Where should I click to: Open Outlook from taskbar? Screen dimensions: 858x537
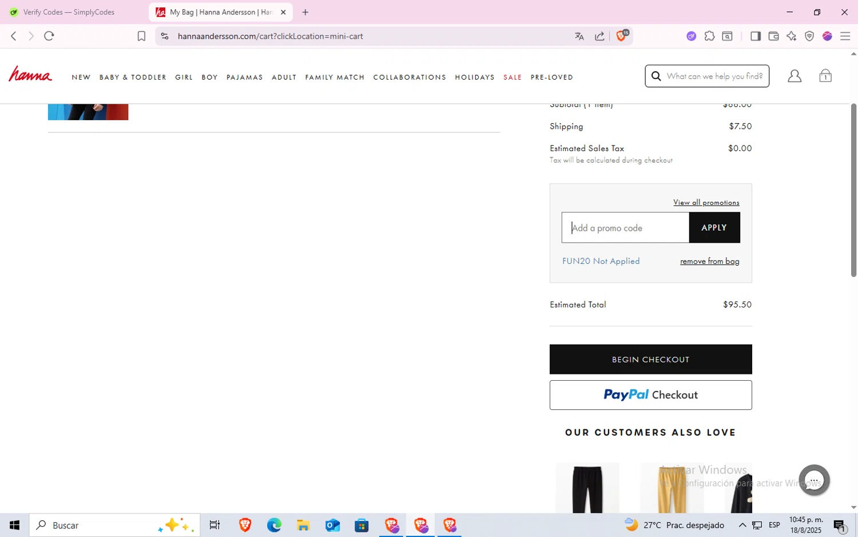pos(332,525)
